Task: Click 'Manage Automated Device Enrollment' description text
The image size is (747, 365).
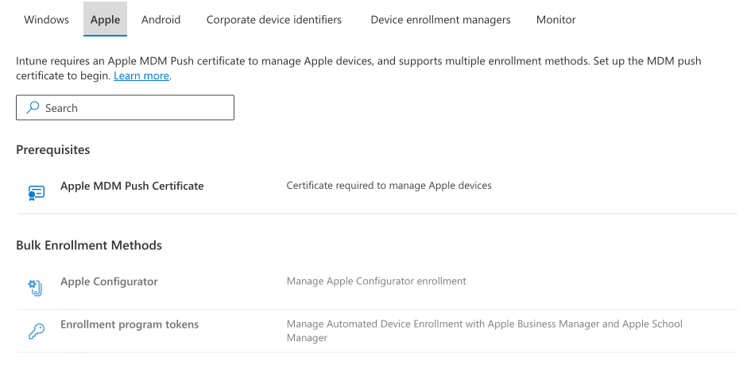Action: [x=485, y=331]
